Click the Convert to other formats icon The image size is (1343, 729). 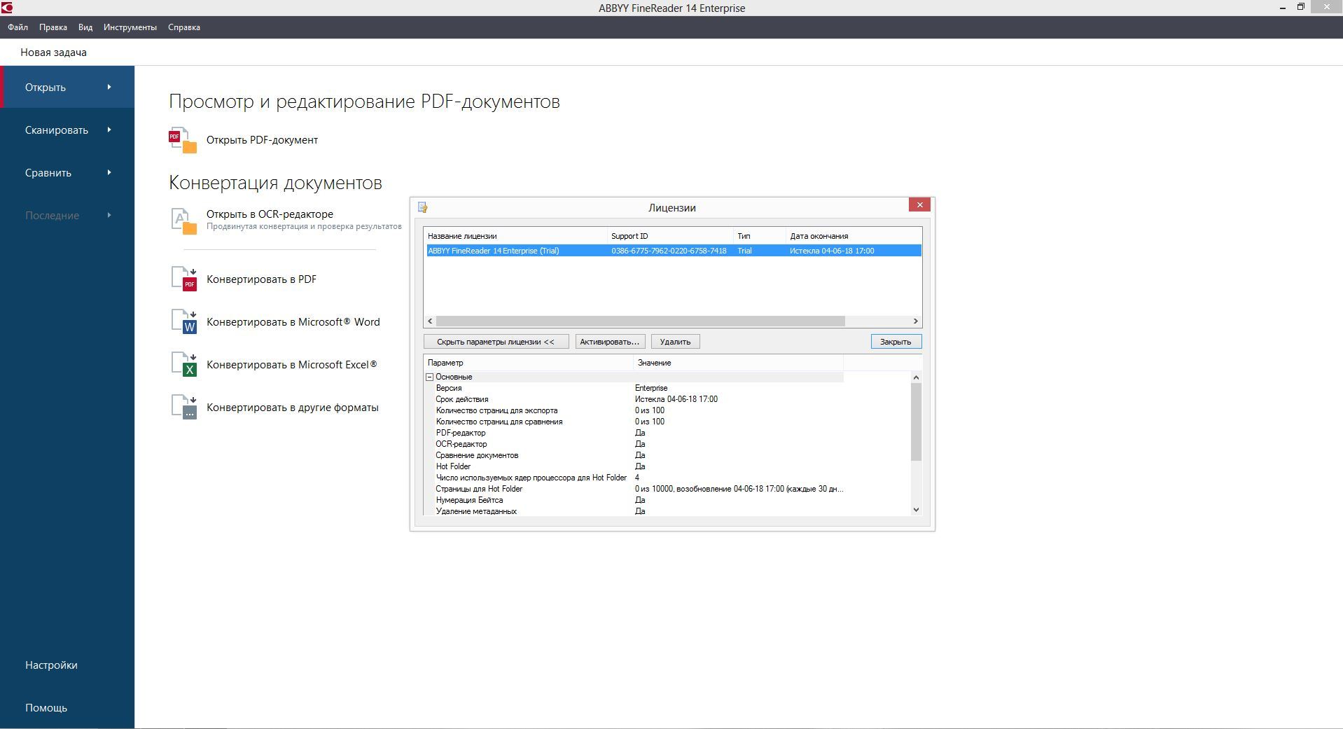coord(184,407)
